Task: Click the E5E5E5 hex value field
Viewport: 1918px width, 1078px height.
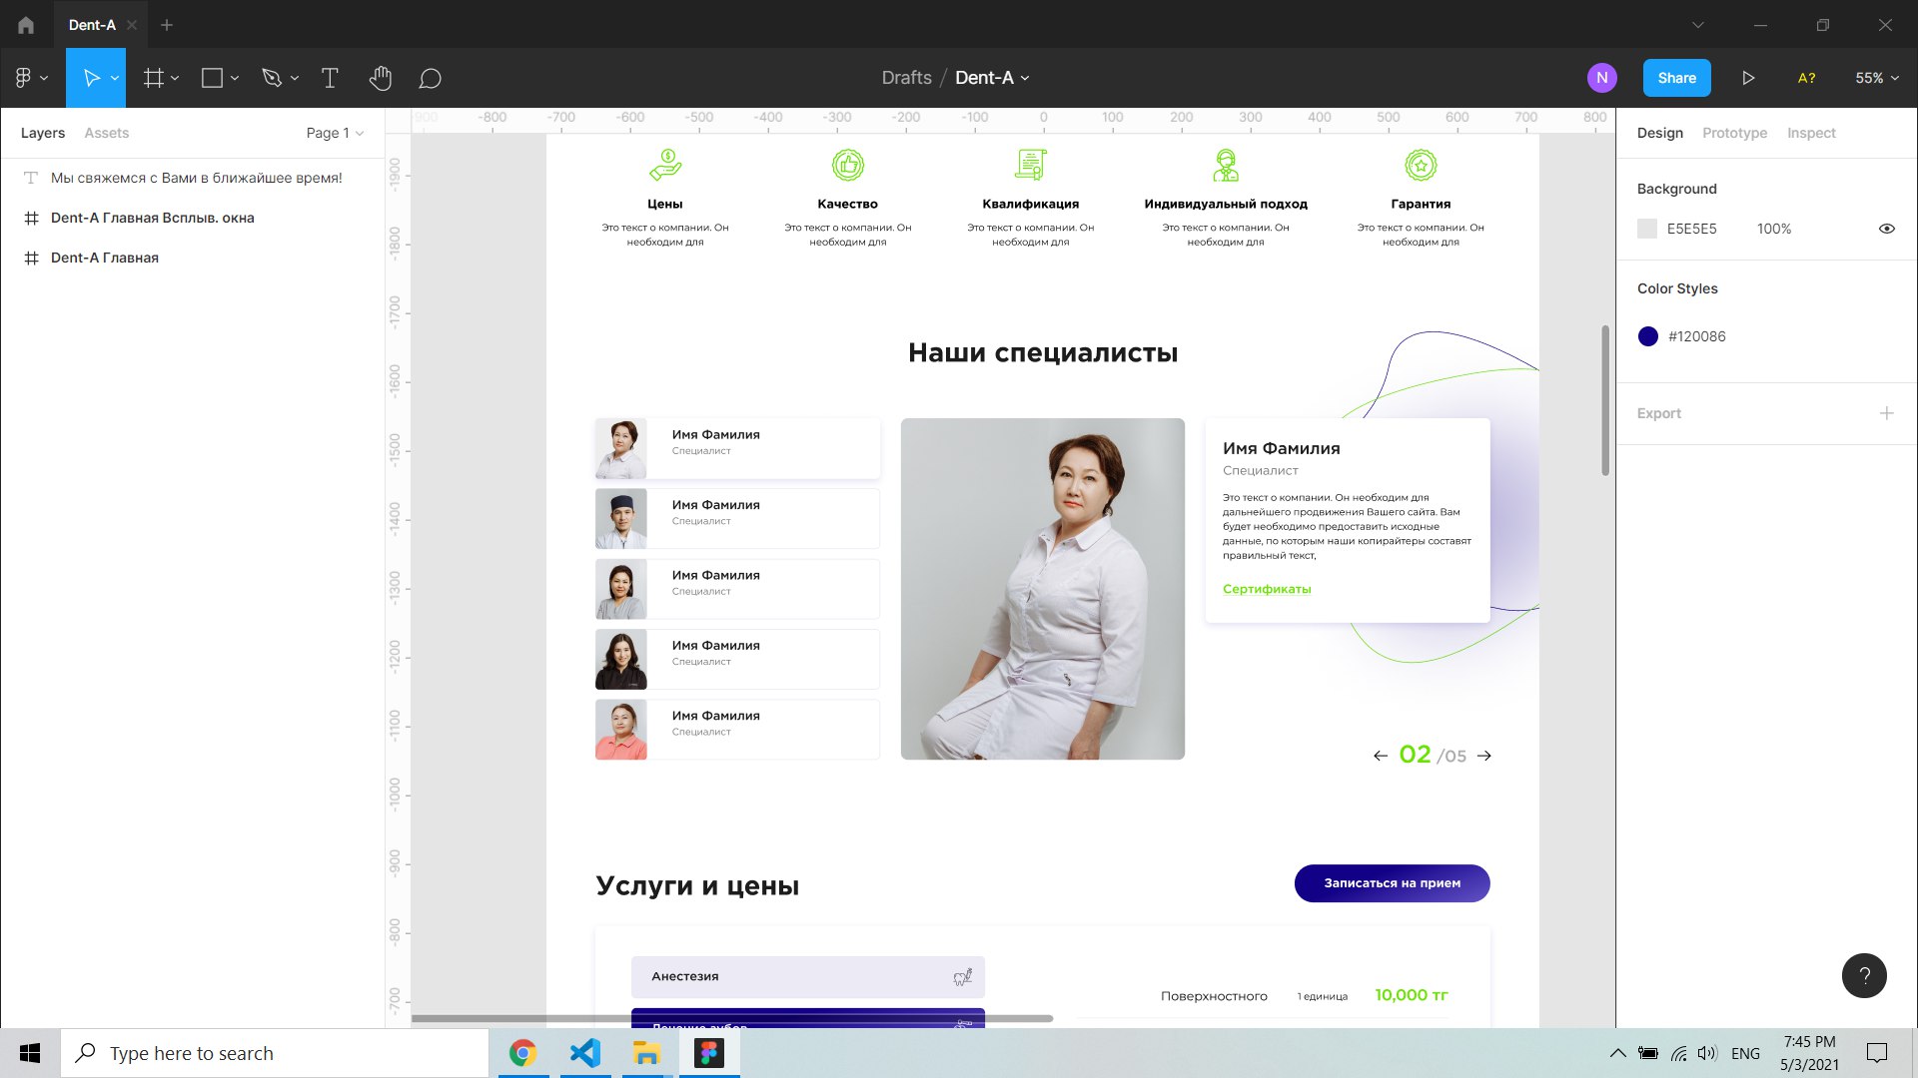Action: (x=1691, y=229)
